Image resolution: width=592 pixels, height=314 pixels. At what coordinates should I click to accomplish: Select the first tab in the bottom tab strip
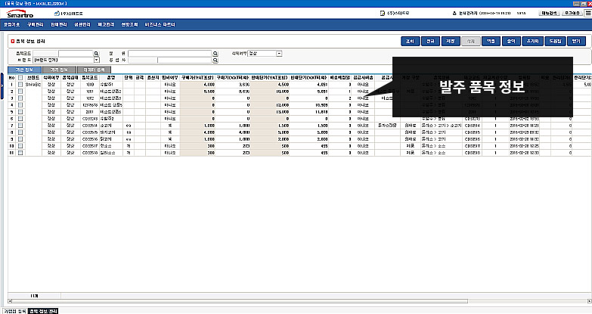pos(15,311)
